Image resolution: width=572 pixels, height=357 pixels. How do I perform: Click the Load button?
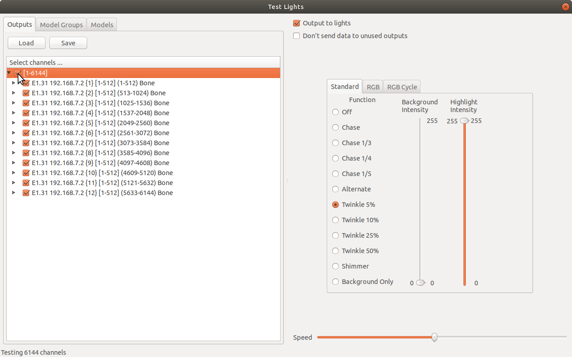click(26, 43)
